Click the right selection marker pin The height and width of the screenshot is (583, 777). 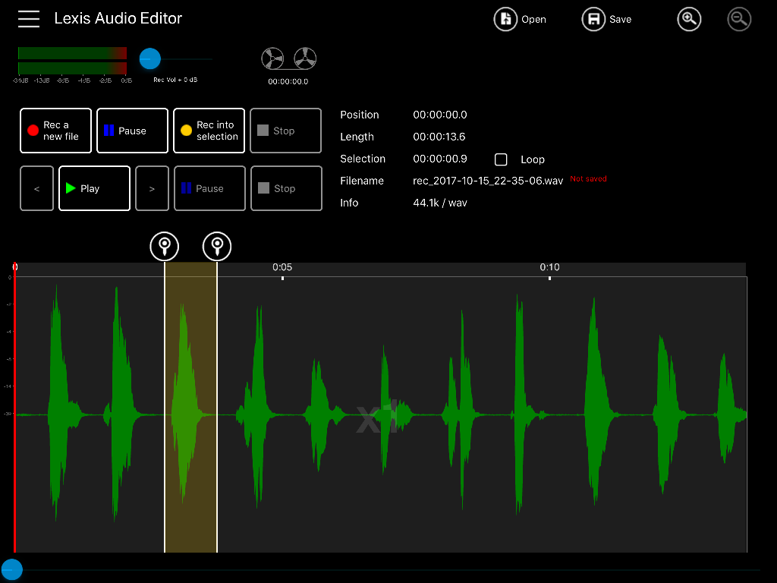coord(217,246)
